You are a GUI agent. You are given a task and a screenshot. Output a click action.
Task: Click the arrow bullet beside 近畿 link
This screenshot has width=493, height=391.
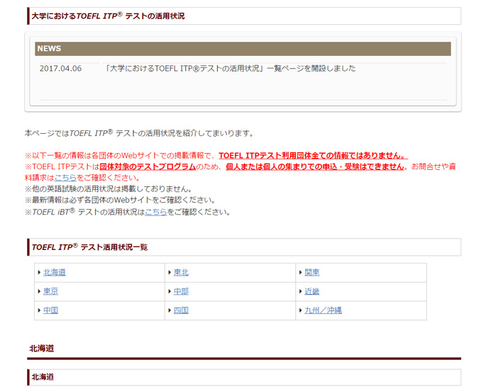tap(301, 291)
